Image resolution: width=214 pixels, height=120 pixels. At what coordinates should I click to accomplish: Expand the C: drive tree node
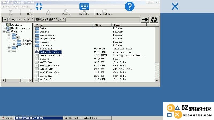click(x=9, y=35)
